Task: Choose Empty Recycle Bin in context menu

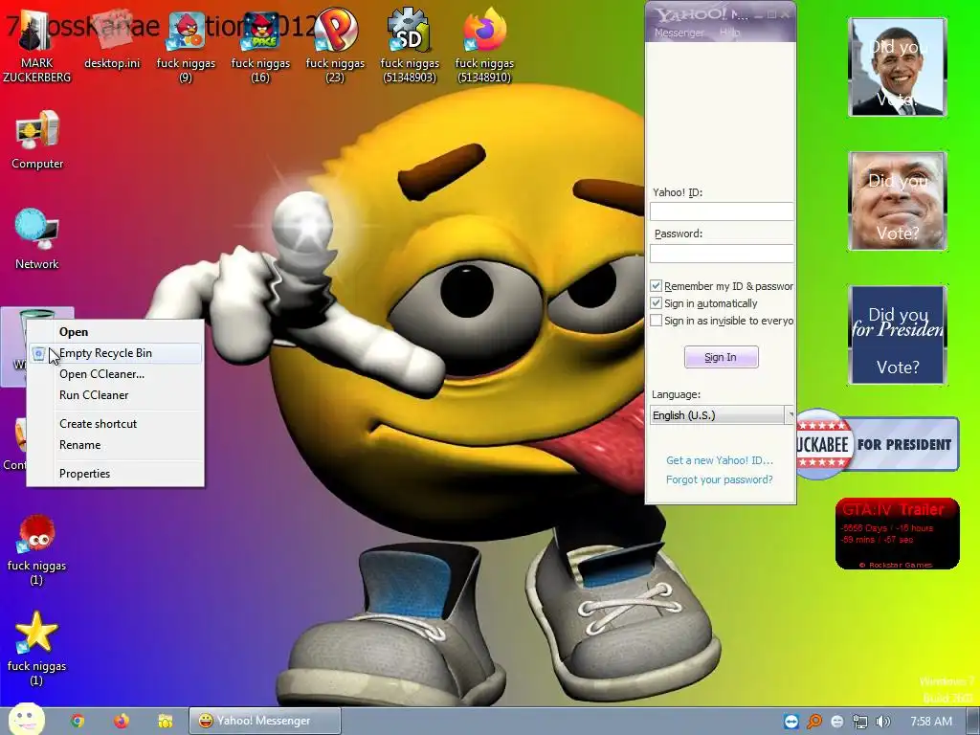Action: coord(115,353)
